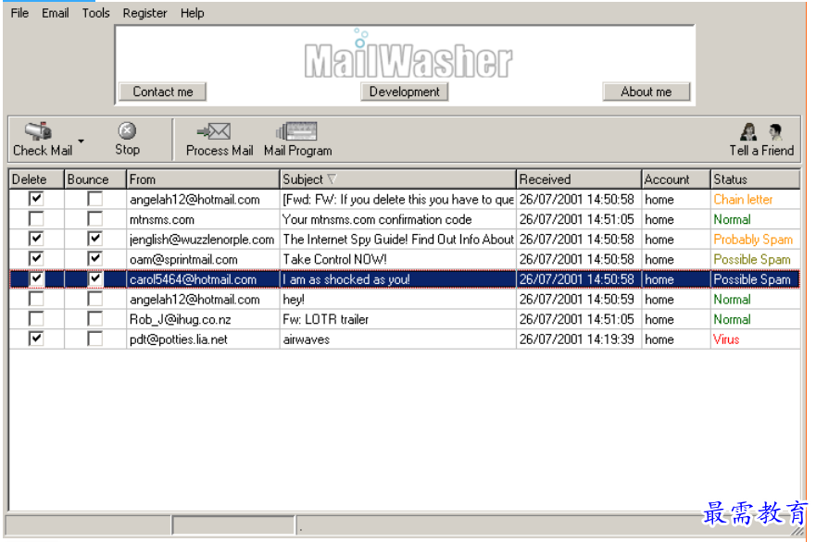Image resolution: width=816 pixels, height=542 pixels.
Task: Uncheck Bounce for jenglish@wuzzlenorple.com email
Action: (94, 239)
